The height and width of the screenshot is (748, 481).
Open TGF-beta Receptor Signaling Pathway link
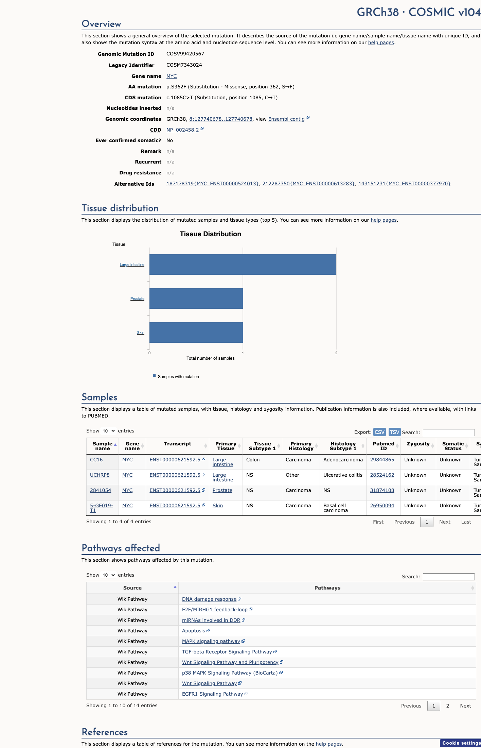[x=227, y=652]
